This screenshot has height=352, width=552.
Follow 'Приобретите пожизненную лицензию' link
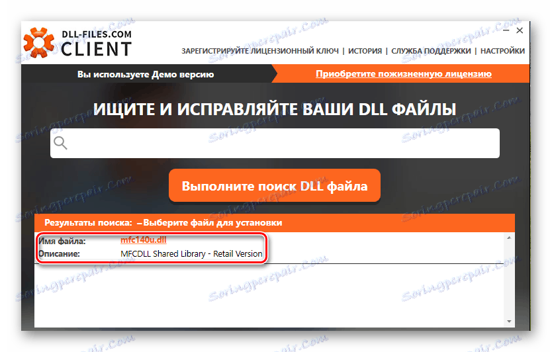(x=404, y=74)
